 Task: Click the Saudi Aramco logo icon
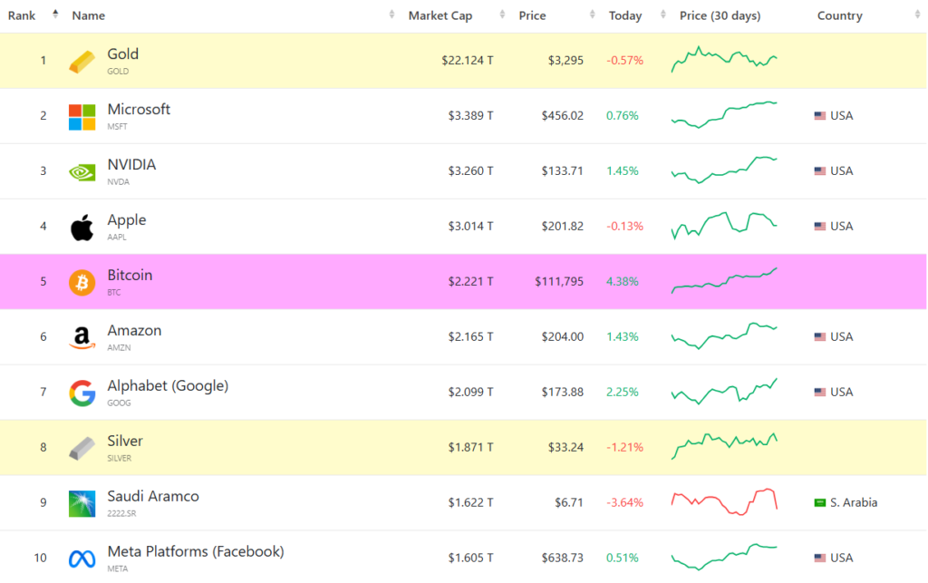tap(82, 504)
